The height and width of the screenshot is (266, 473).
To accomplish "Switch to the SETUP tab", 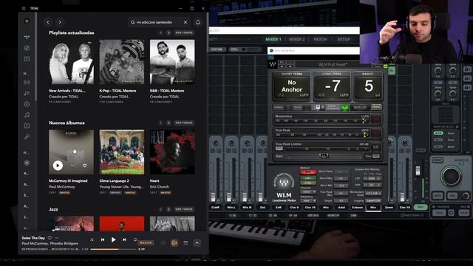I will point(343,39).
